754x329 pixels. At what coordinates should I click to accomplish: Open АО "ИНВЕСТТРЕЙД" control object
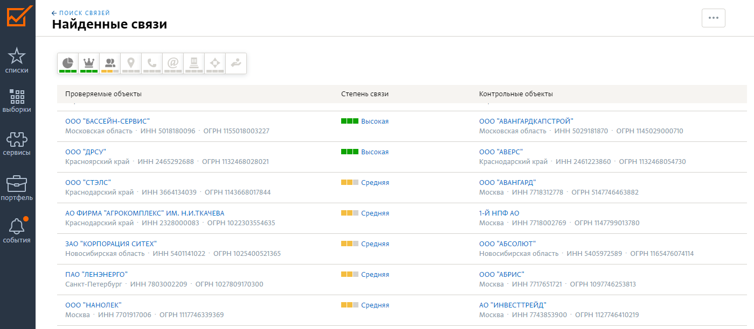click(x=513, y=305)
